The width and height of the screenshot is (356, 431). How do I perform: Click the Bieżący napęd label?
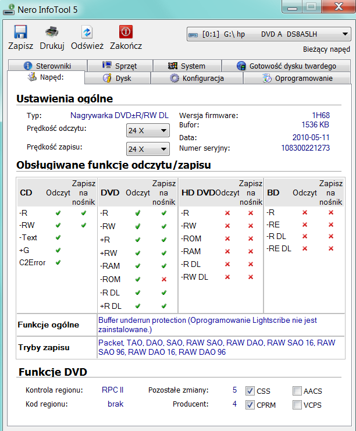click(326, 49)
